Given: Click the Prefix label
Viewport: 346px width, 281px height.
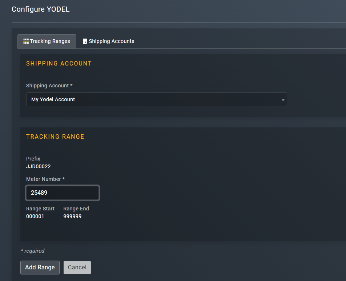Looking at the screenshot, I should tap(33, 159).
